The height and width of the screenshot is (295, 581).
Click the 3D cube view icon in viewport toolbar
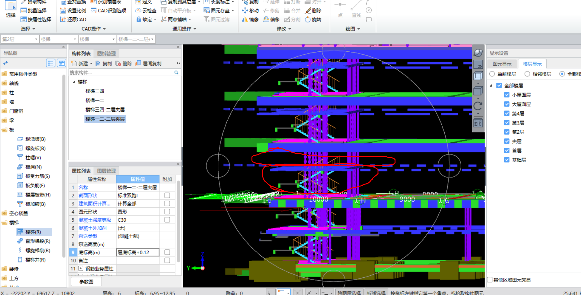coord(478,76)
